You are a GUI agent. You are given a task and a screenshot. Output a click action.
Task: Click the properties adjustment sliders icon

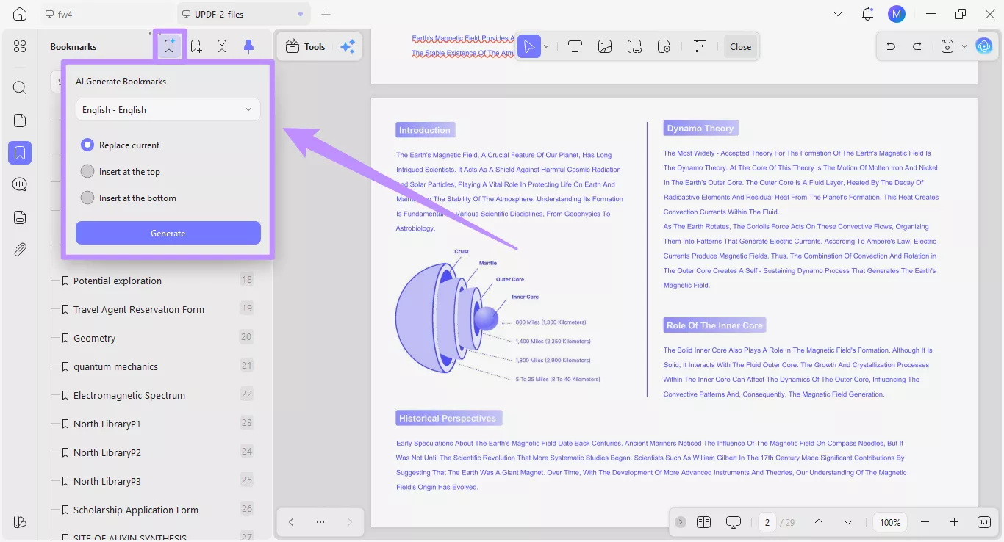click(700, 46)
